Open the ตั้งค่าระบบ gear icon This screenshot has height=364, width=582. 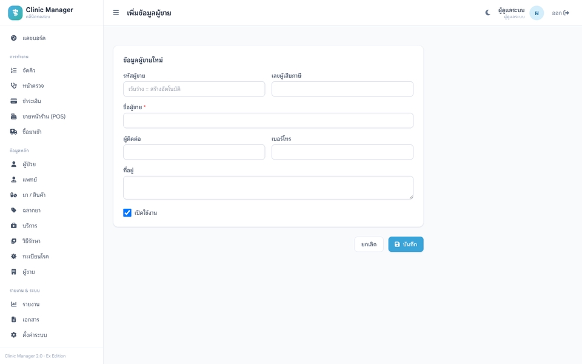pos(14,335)
